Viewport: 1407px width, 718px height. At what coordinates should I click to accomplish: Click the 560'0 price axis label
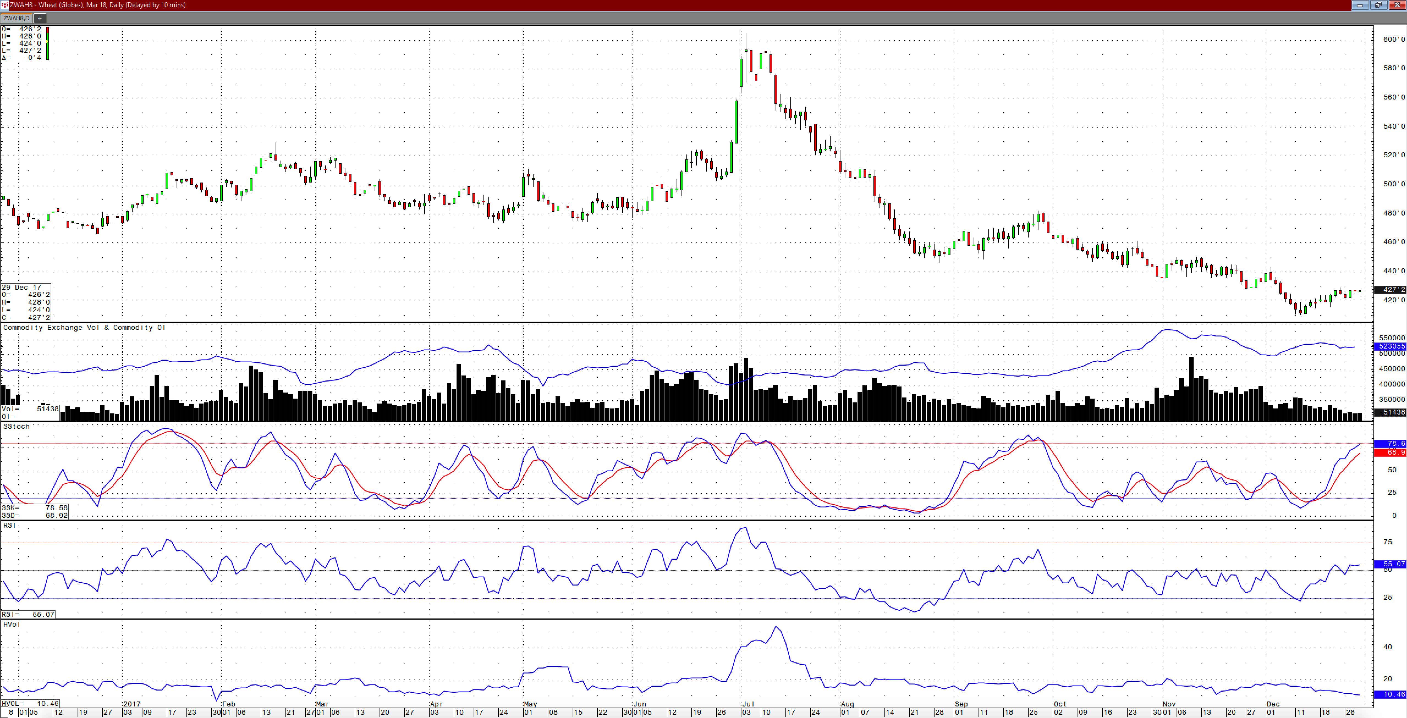coord(1394,97)
